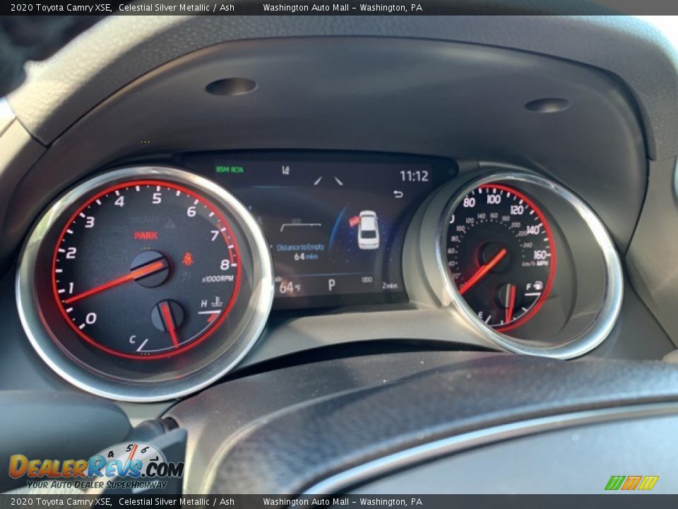Tap the white car graphic on the display
This screenshot has height=509, width=678.
click(x=368, y=230)
